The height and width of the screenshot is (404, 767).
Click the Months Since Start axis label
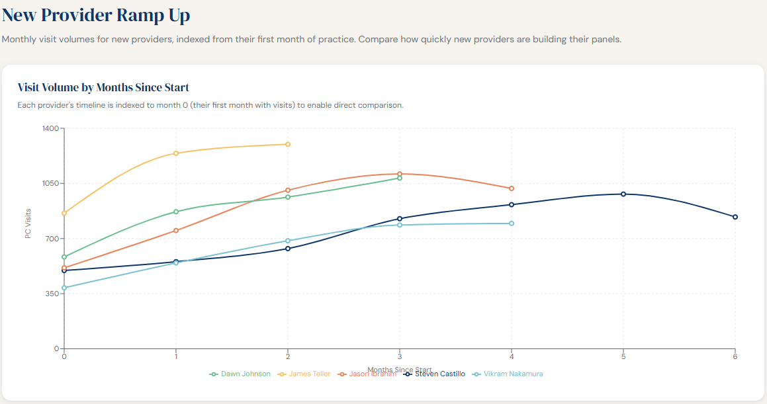click(x=400, y=370)
